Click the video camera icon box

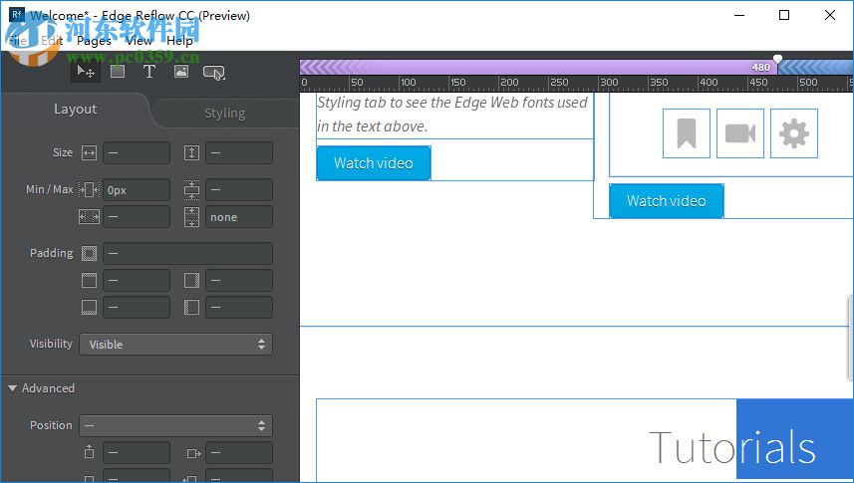point(740,133)
